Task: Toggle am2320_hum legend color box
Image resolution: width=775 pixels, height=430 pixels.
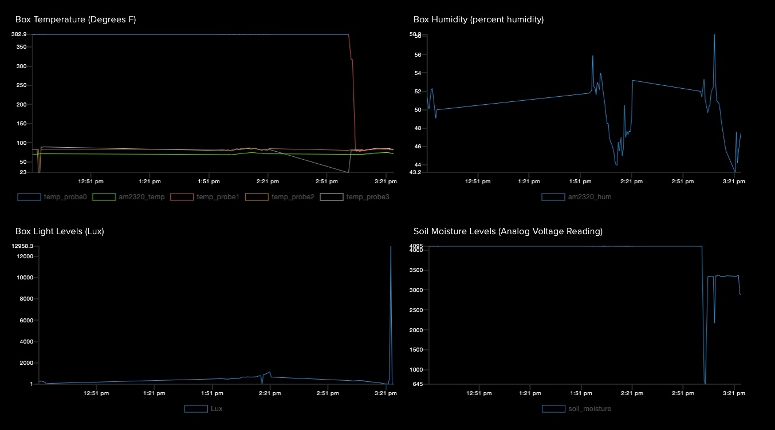Action: coord(553,197)
